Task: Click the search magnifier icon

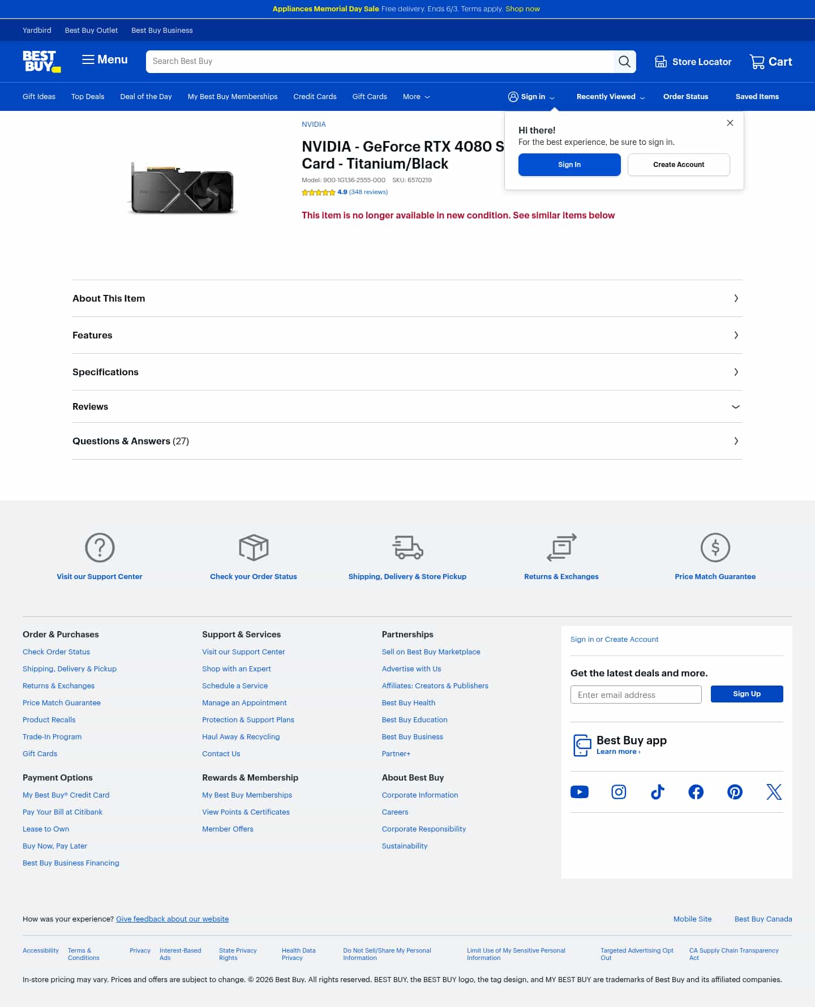Action: point(624,62)
